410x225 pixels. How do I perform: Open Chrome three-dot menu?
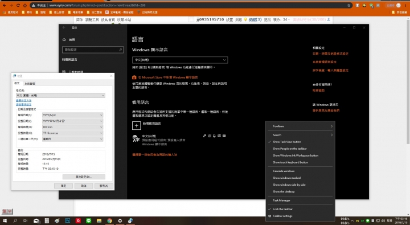[405, 5]
